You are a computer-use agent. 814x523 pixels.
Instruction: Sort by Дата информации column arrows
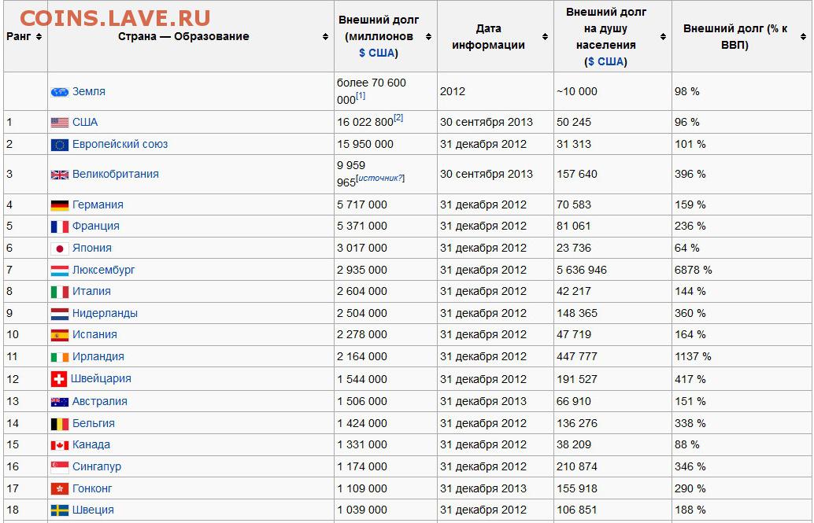click(545, 37)
